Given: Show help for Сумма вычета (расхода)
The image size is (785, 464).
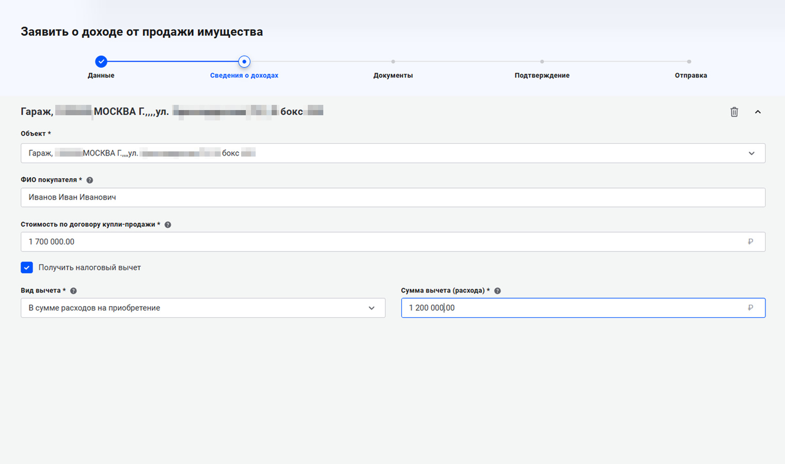Looking at the screenshot, I should pyautogui.click(x=497, y=291).
